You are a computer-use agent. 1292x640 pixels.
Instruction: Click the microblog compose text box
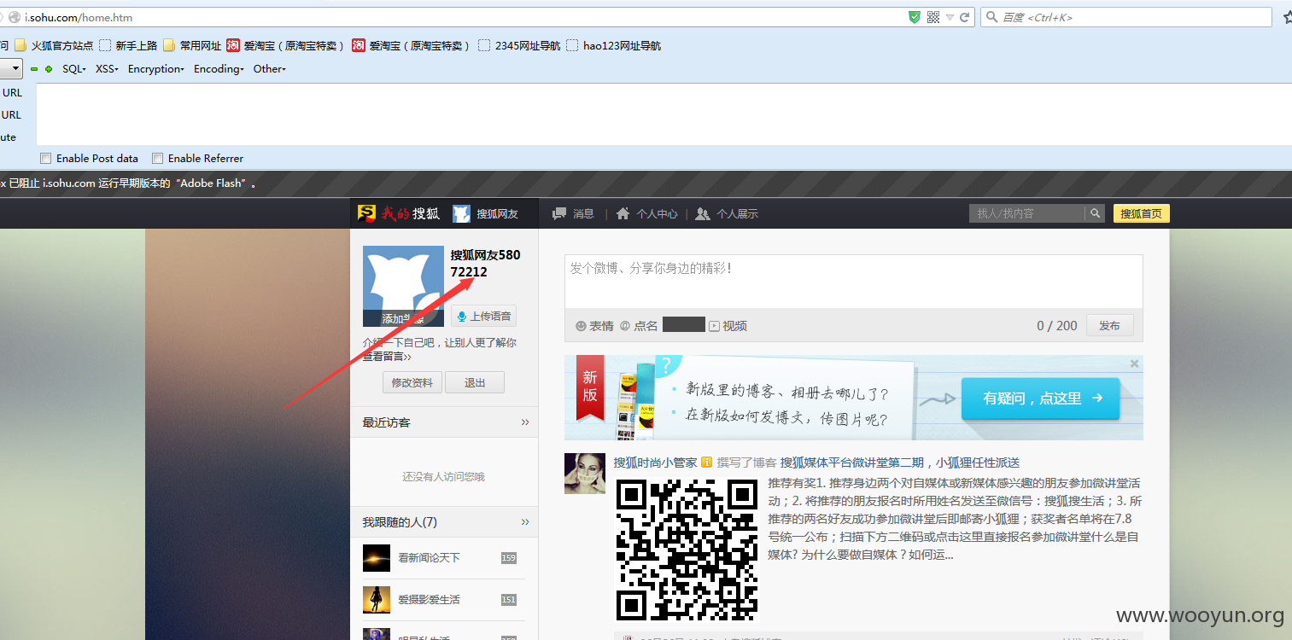click(854, 282)
